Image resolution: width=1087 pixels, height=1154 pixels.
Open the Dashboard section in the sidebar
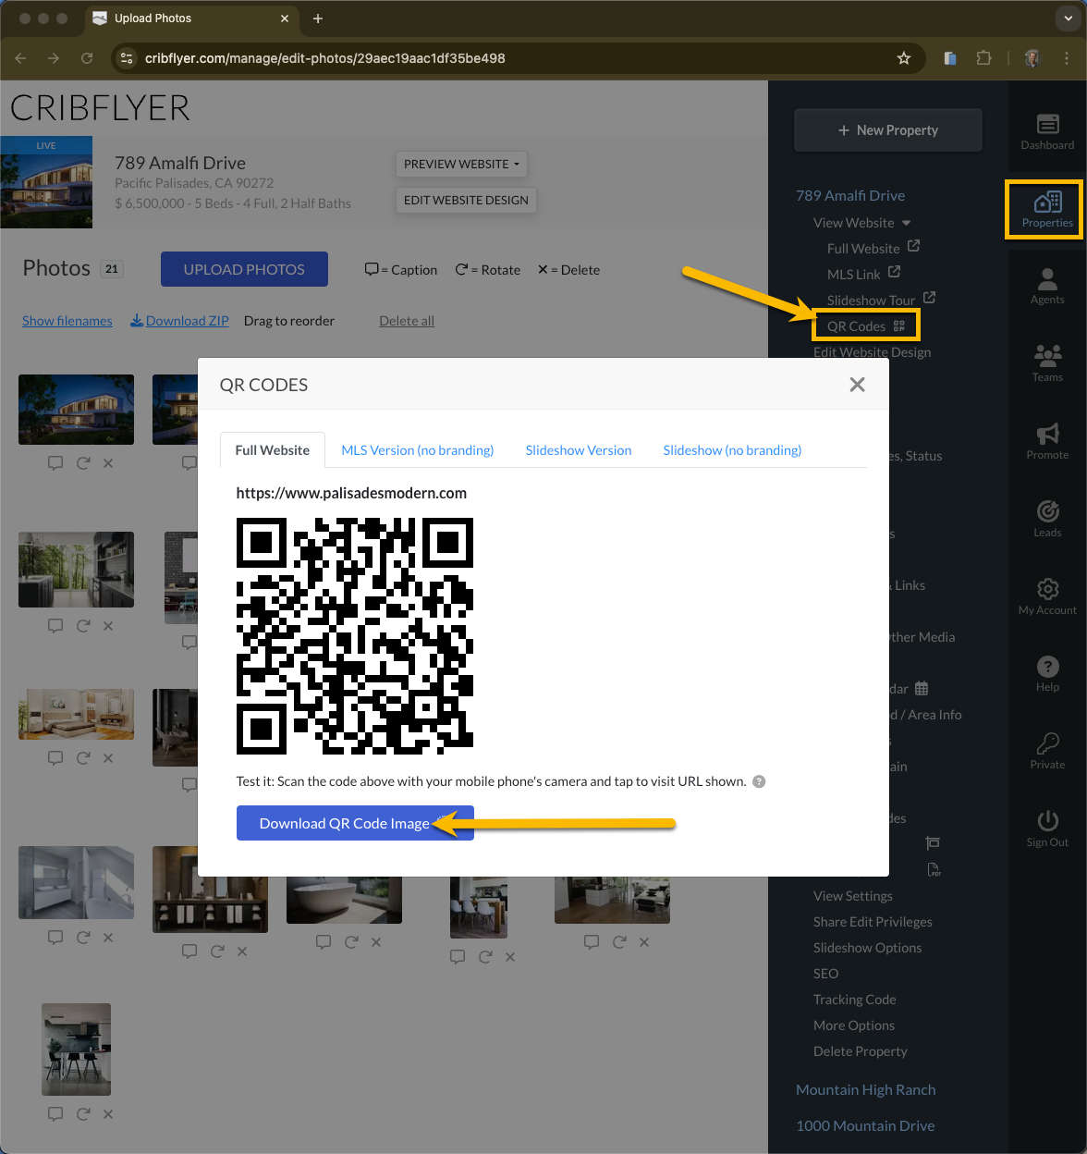pos(1047,131)
